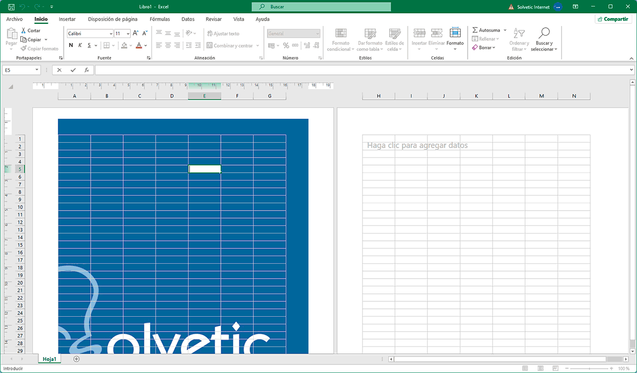This screenshot has height=373, width=637.
Task: Open the Archivo tab
Action: (14, 19)
